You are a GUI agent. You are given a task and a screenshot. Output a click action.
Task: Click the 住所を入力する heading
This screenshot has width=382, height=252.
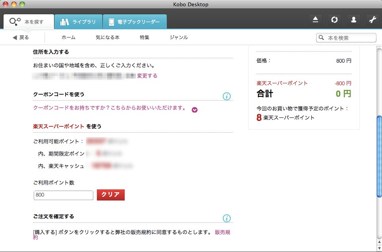51,52
